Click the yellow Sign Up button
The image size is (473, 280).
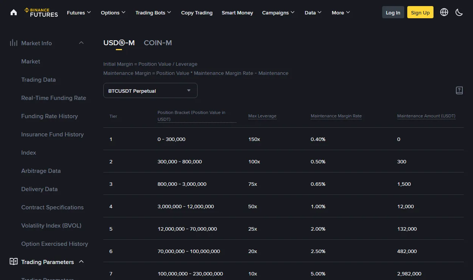(420, 13)
